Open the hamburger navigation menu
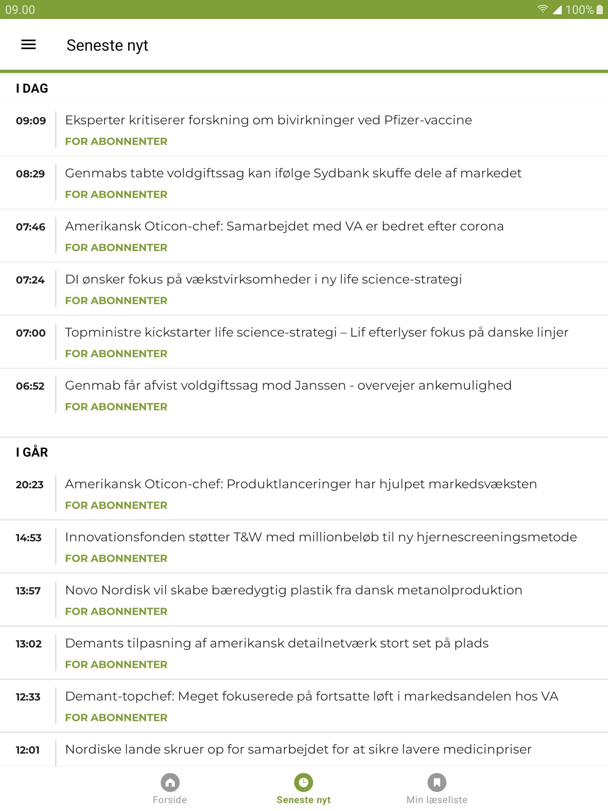The width and height of the screenshot is (608, 811). (28, 45)
